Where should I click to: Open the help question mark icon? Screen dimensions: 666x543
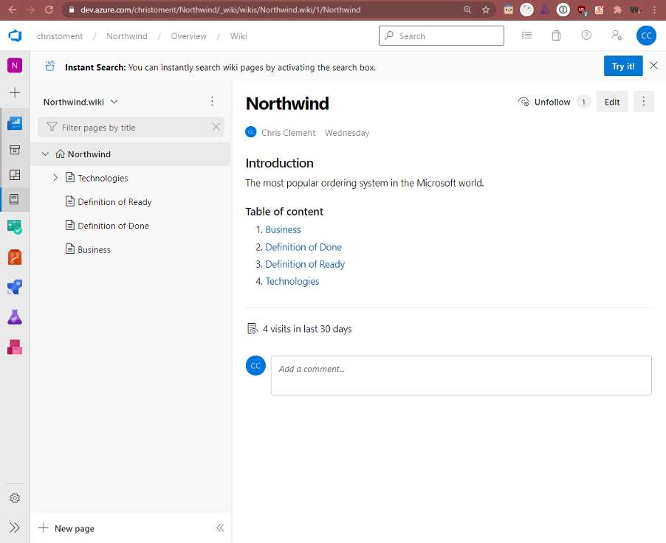pos(586,35)
